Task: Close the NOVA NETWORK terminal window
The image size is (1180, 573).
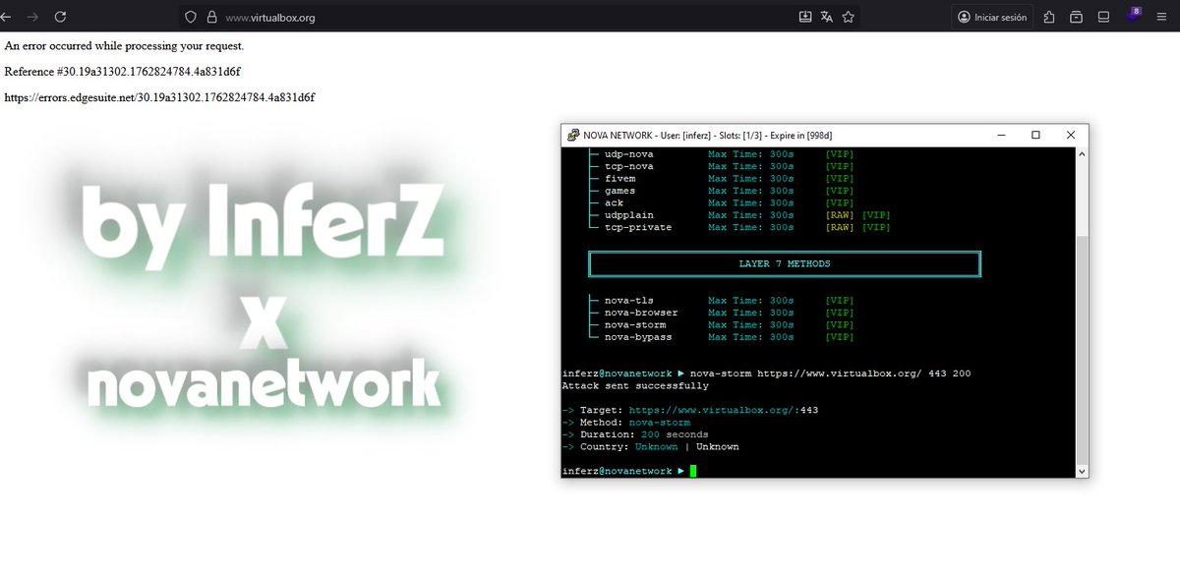Action: (1071, 136)
